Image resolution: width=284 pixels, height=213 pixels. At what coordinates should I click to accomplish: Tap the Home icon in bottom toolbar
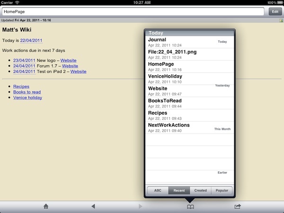46,206
